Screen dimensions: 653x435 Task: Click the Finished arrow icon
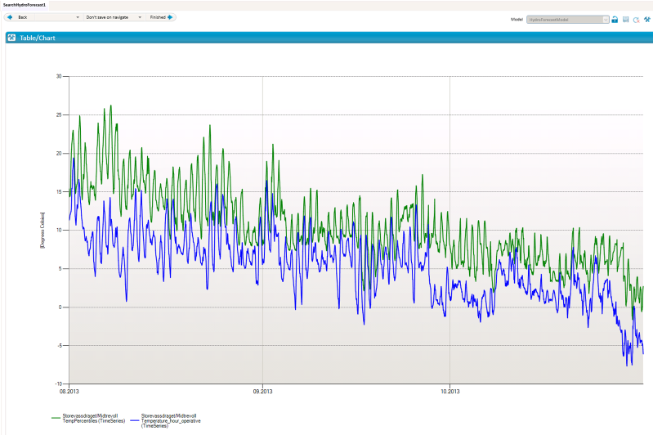tap(170, 17)
